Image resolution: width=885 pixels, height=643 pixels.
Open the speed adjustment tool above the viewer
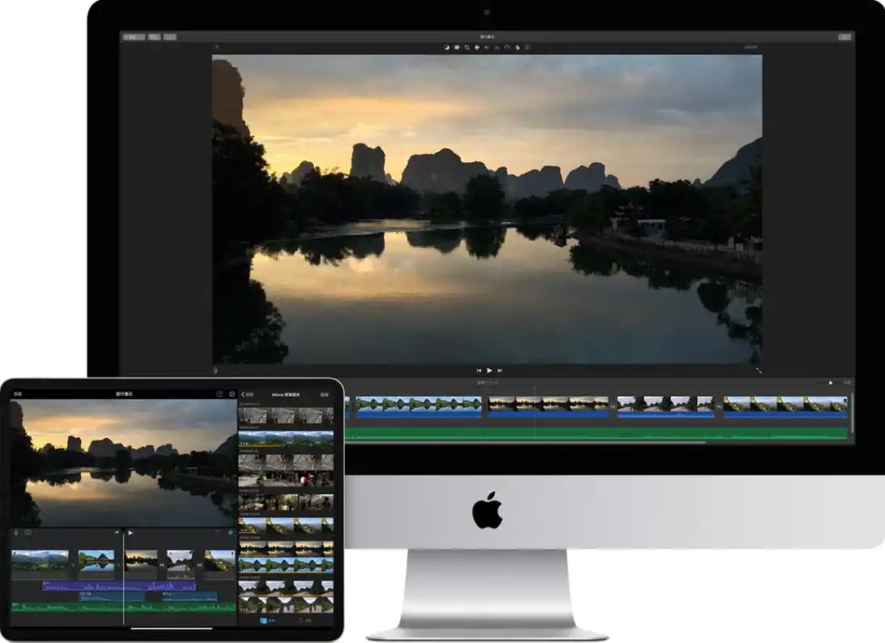coord(507,47)
